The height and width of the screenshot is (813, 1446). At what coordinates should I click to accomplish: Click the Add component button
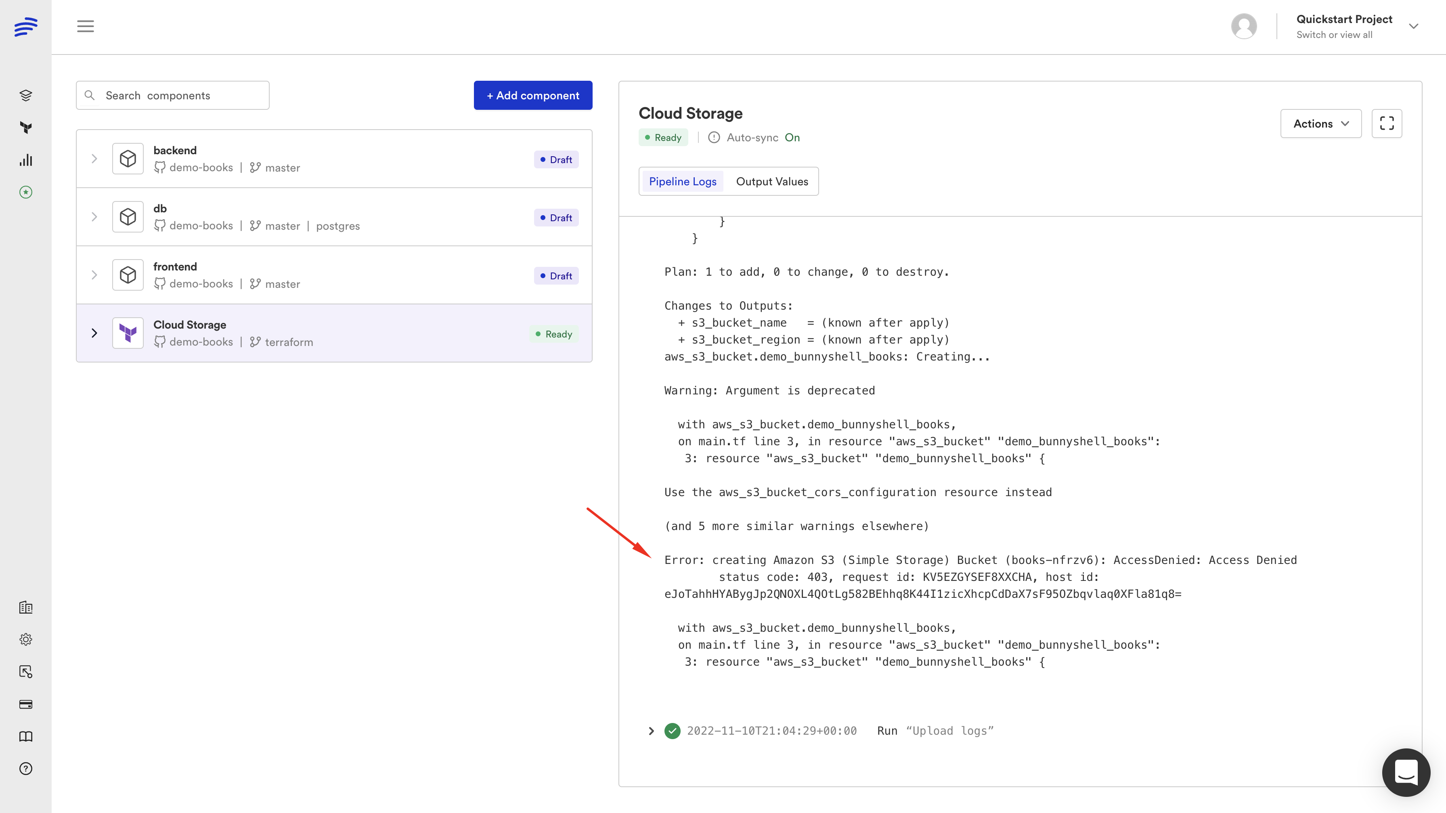point(533,95)
